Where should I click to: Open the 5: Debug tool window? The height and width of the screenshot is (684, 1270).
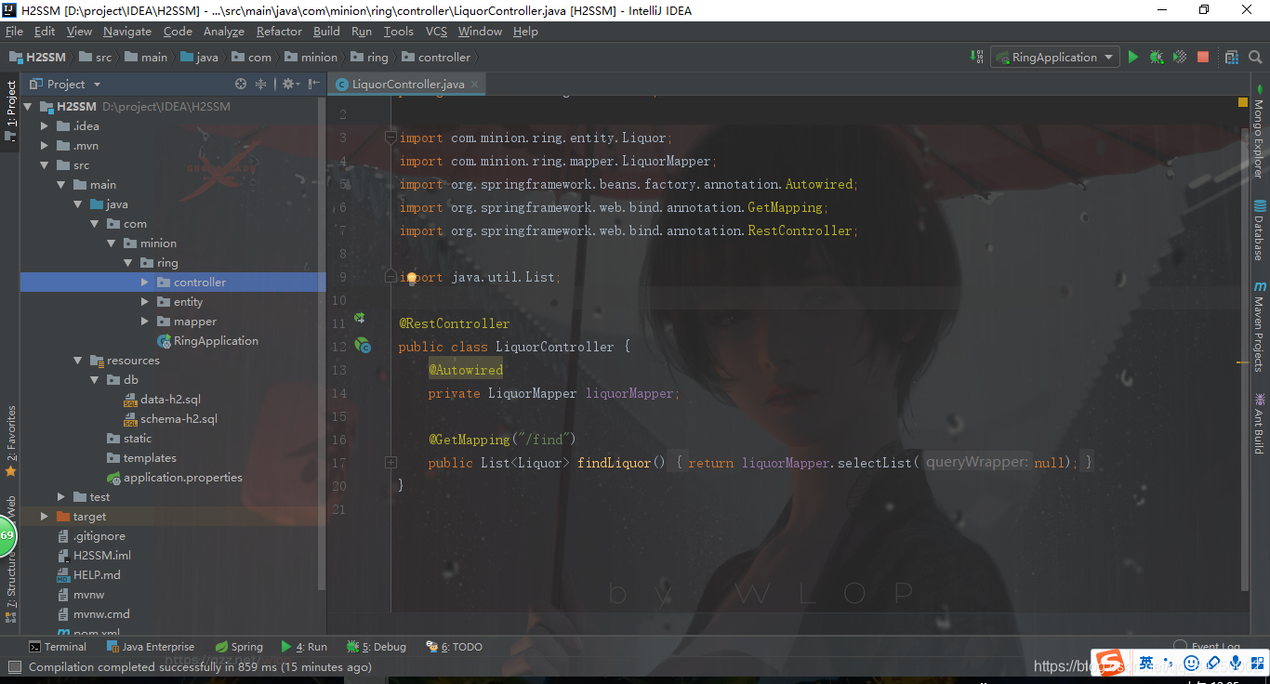[x=377, y=647]
